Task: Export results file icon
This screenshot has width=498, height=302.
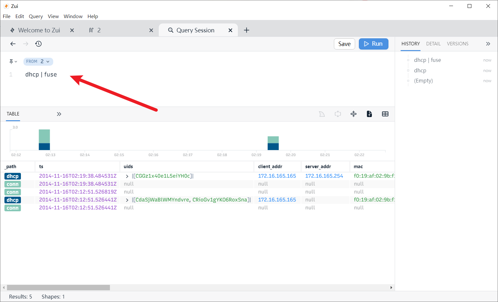Action: pos(369,114)
